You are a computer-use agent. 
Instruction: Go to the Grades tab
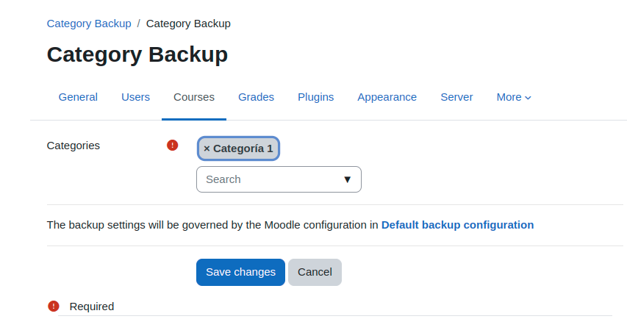pos(256,97)
